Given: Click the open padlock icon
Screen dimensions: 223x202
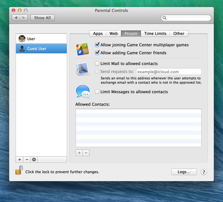Looking at the screenshot, I should pyautogui.click(x=19, y=170).
